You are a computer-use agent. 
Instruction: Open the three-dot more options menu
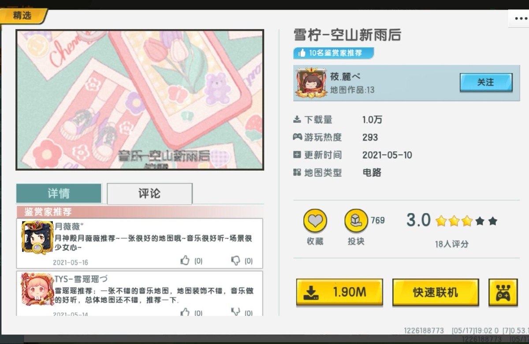pyautogui.click(x=518, y=18)
